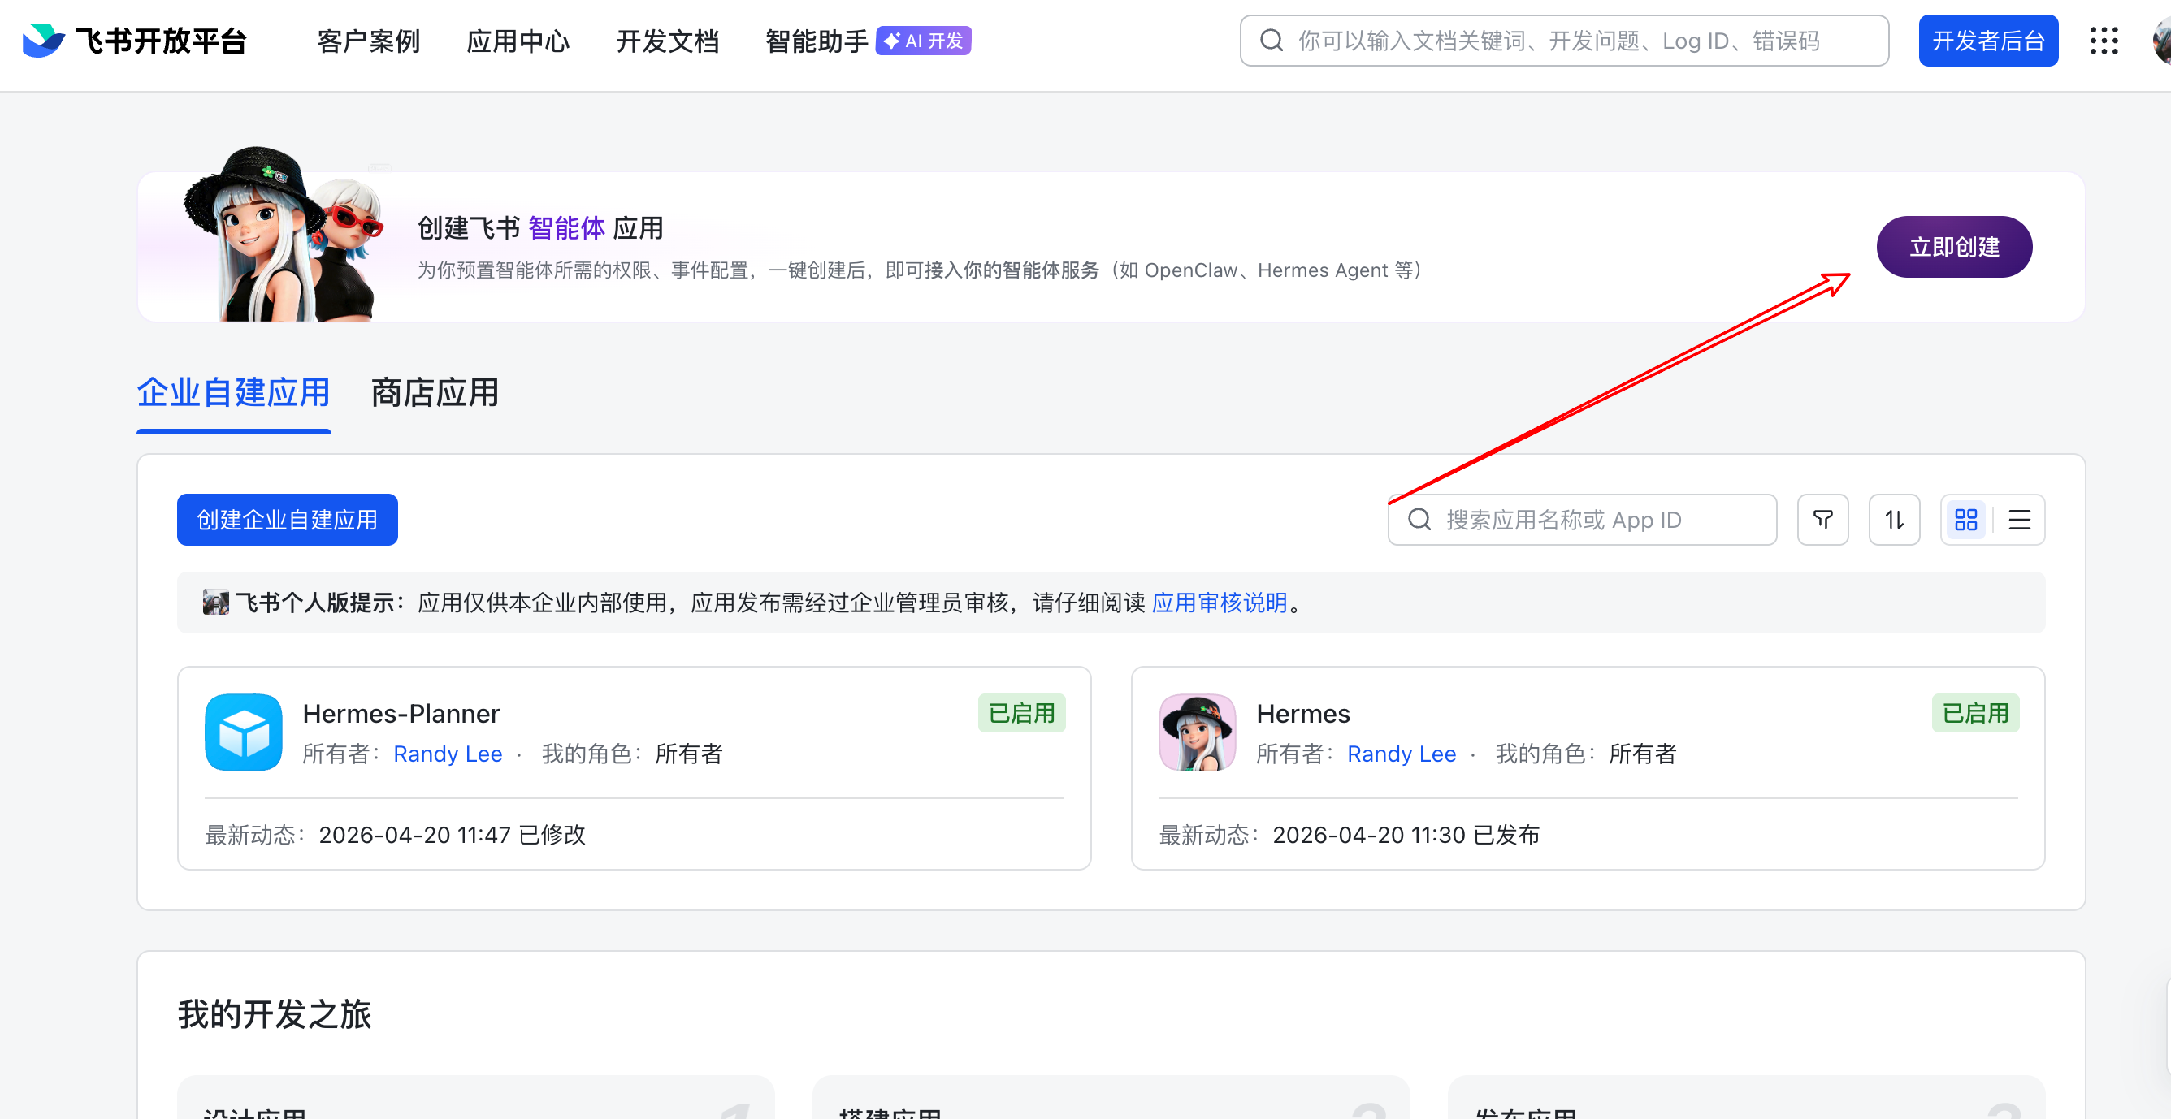The width and height of the screenshot is (2171, 1119).
Task: Click the sort order icon
Action: [1895, 520]
